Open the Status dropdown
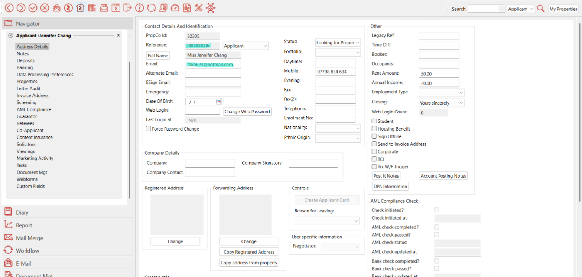 tap(338, 43)
